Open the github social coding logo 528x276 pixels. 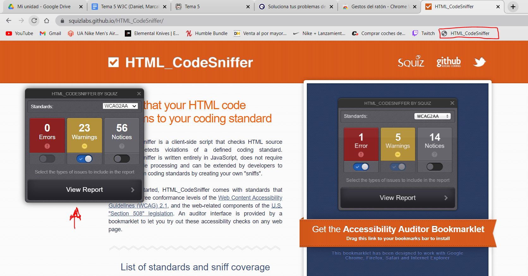tap(448, 62)
